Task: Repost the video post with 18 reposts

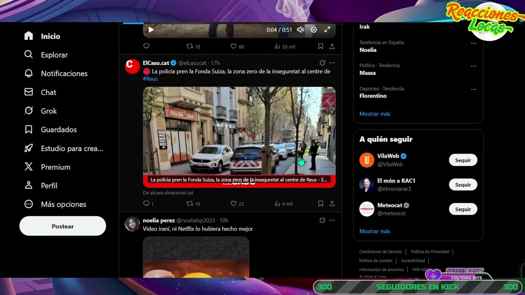Action: (x=193, y=46)
